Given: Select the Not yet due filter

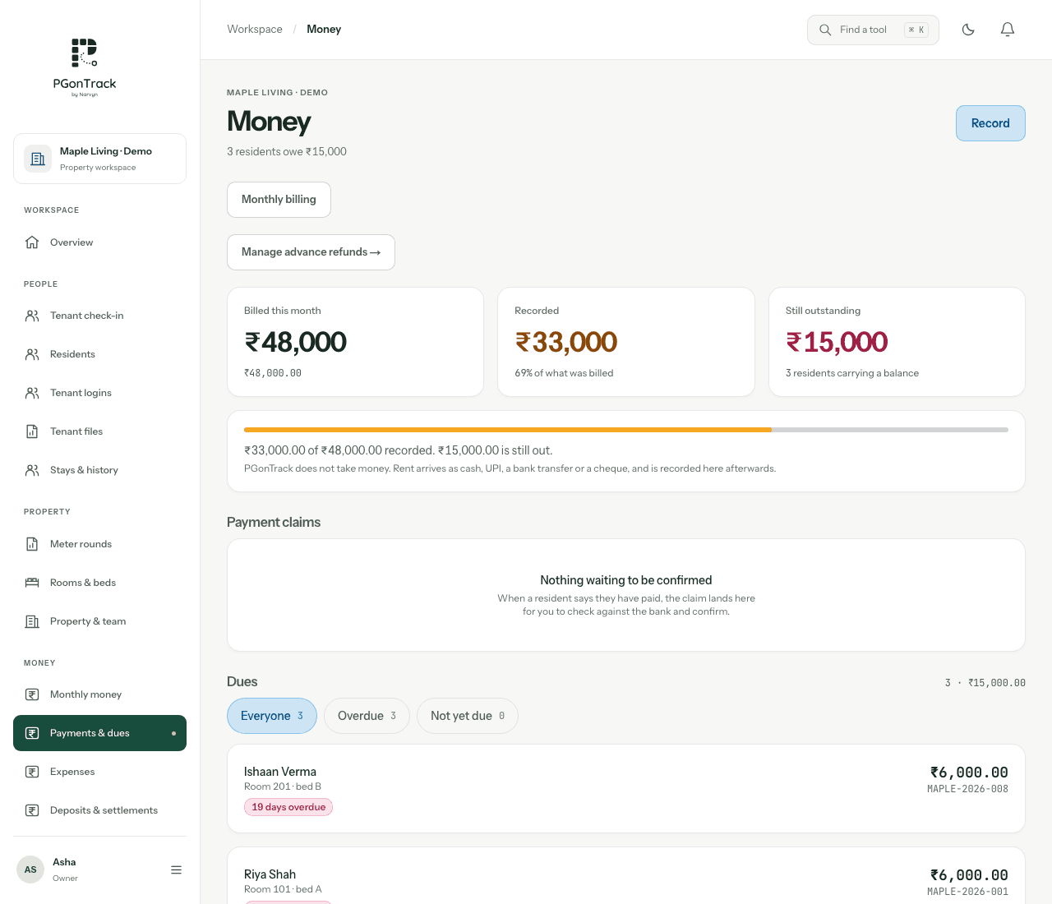Looking at the screenshot, I should click(x=468, y=716).
